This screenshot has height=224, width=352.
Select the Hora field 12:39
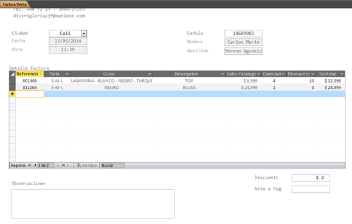coord(68,50)
